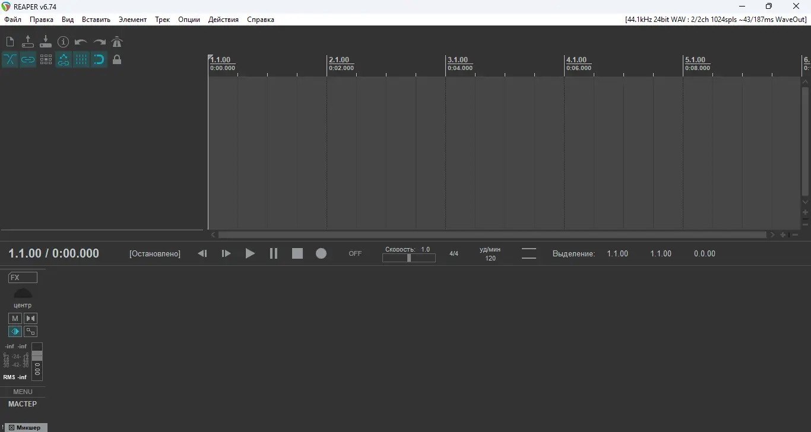Viewport: 811px width, 432px height.
Task: Click the horizontal scrollbar of the arrange view
Action: pyautogui.click(x=492, y=235)
